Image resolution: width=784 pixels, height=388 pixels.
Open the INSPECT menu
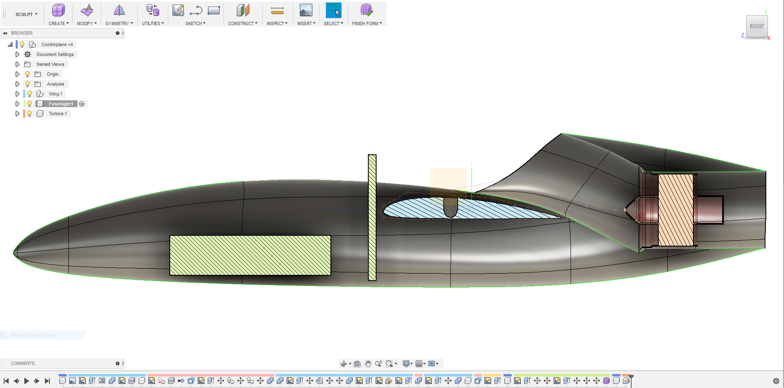click(x=277, y=23)
